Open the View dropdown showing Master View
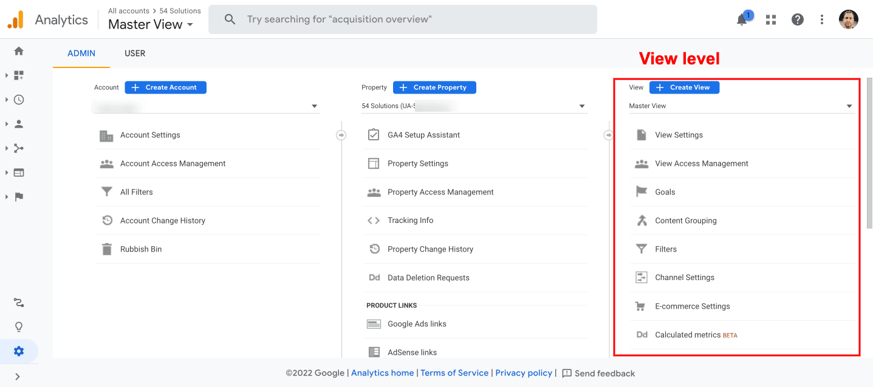873x387 pixels. click(742, 106)
